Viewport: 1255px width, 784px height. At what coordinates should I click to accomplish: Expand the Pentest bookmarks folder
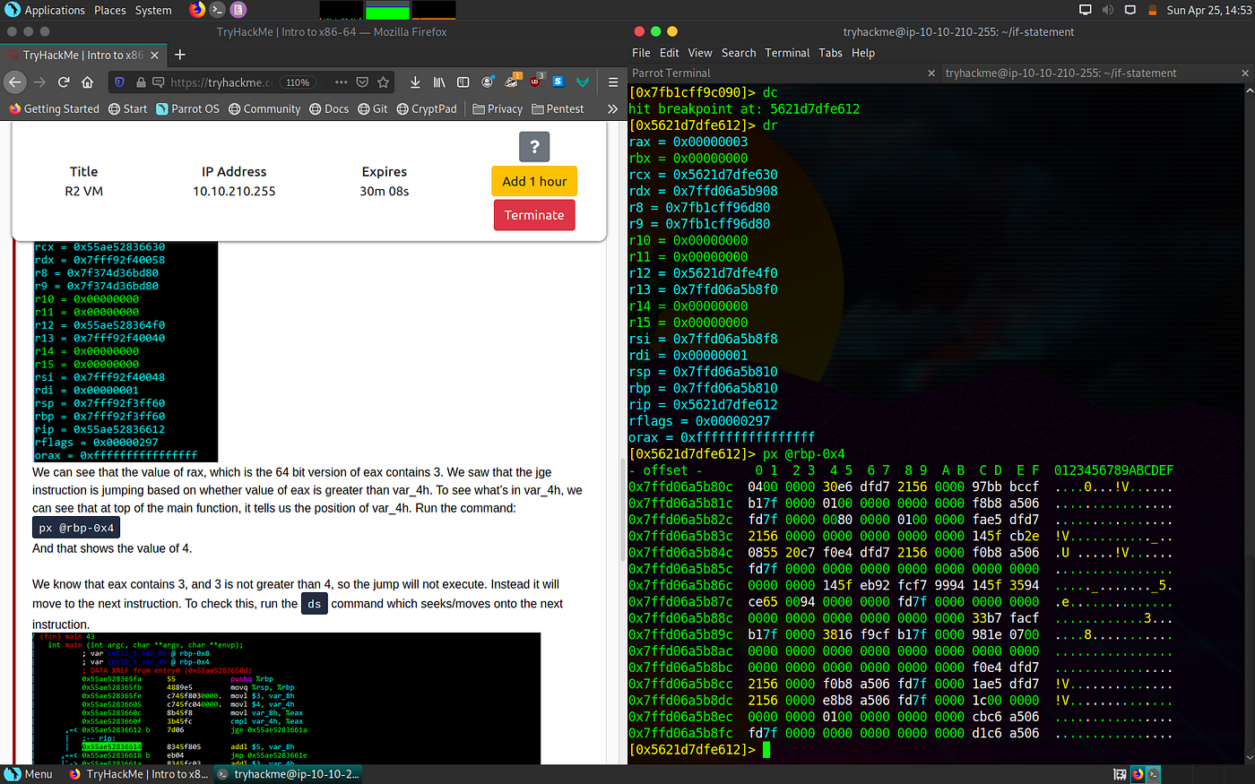[x=558, y=108]
